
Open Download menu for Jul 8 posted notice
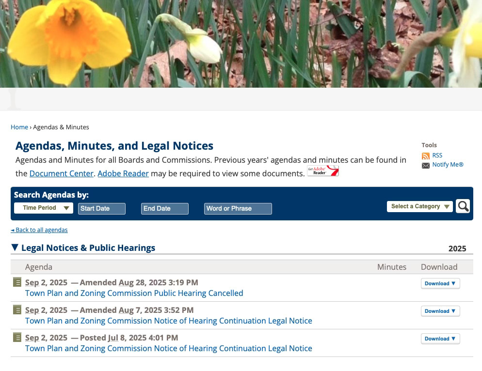[x=440, y=339]
